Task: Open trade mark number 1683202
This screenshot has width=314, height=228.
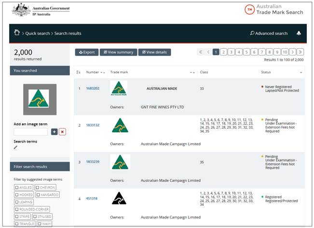Action: tap(93, 88)
